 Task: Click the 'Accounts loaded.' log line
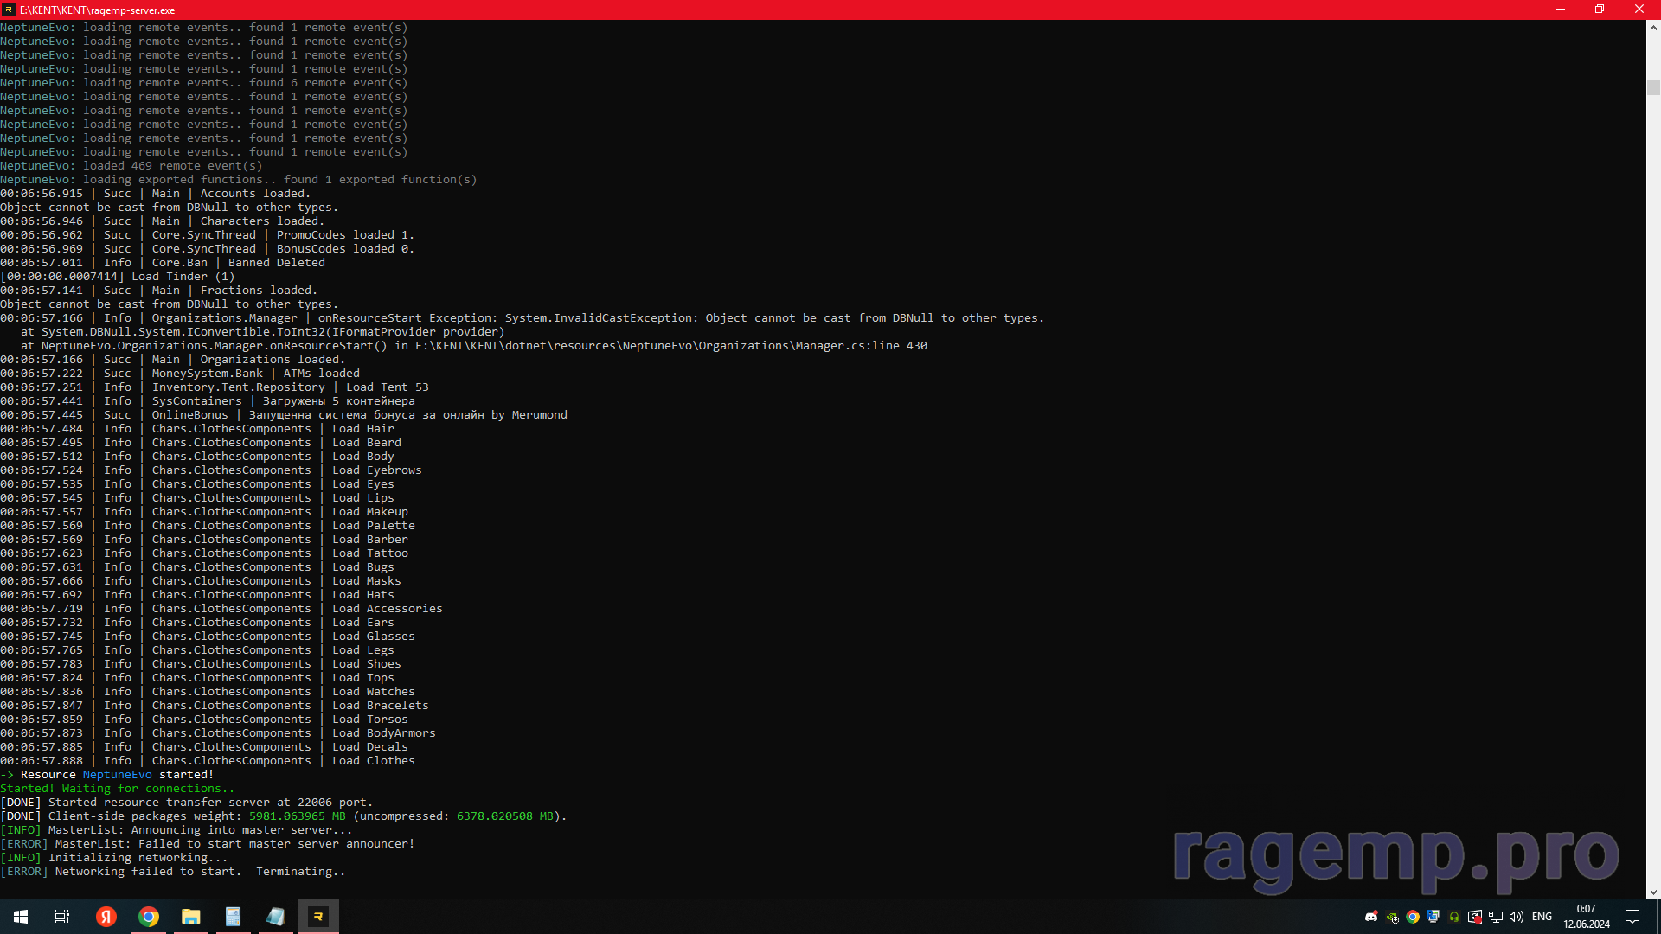coord(156,194)
